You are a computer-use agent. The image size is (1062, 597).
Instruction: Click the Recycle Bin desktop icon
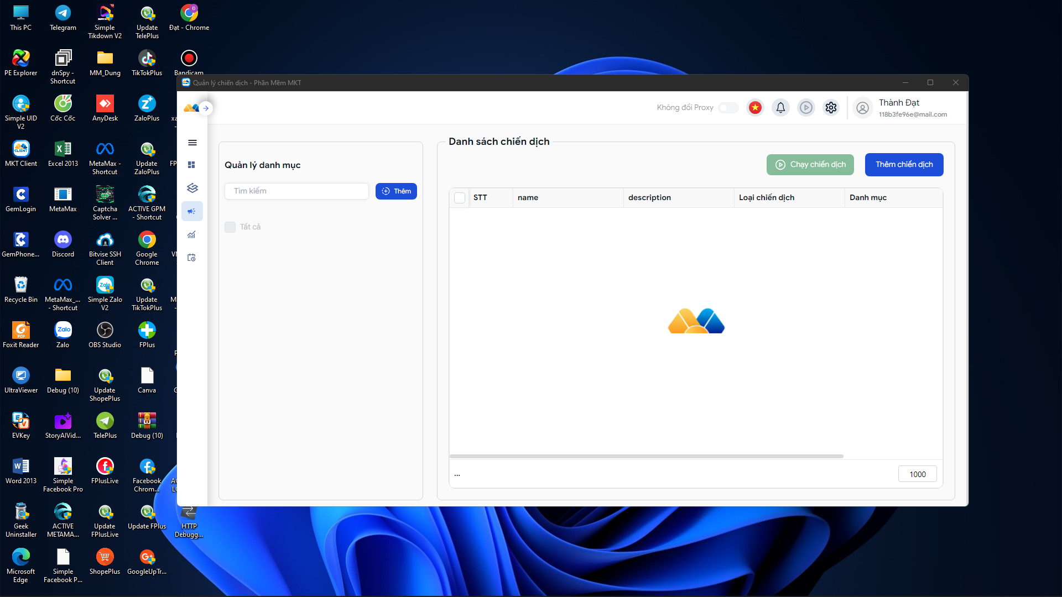pos(21,290)
